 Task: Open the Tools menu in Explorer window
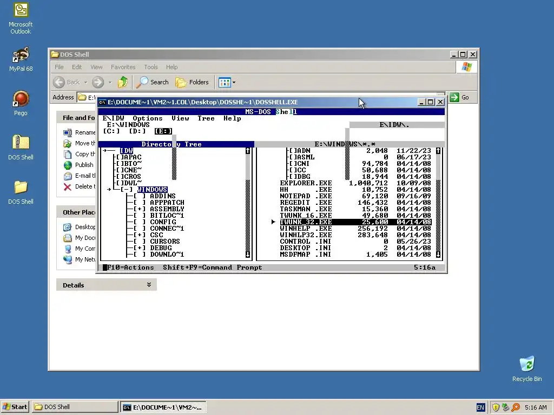[151, 67]
